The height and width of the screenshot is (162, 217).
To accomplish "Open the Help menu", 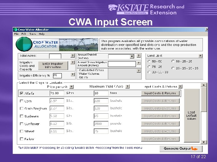I will (x=42, y=34).
